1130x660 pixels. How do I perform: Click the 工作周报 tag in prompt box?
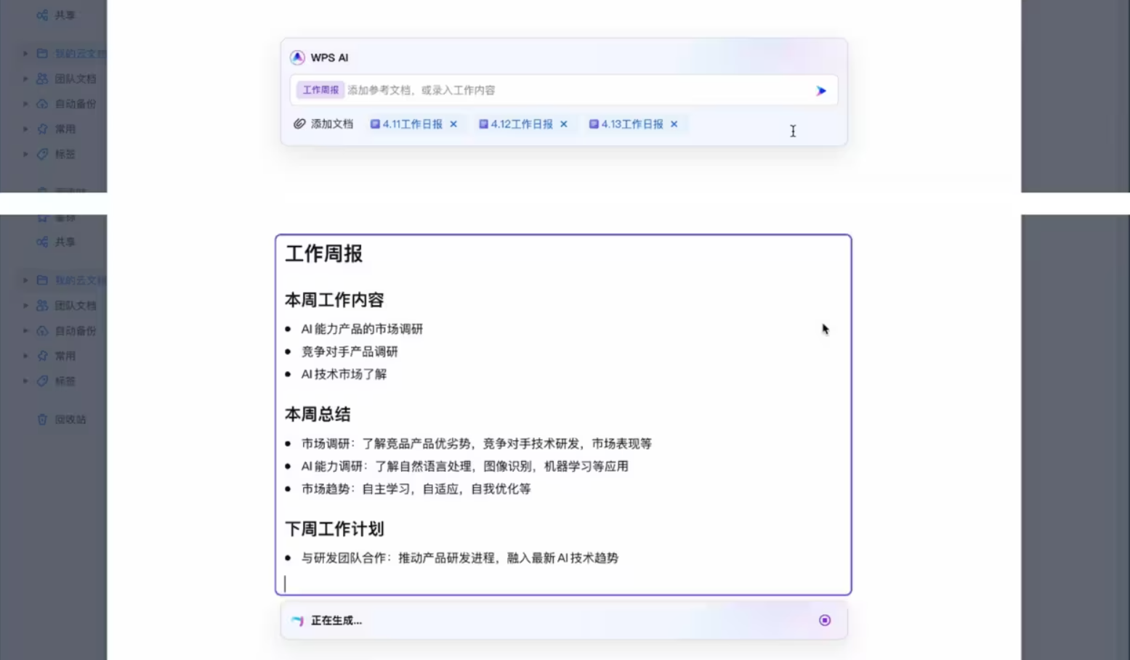coord(320,90)
